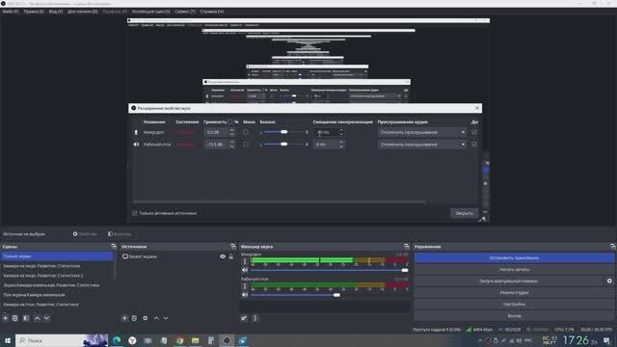
Task: Move the source up in the Sources toolbar
Action: point(156,318)
